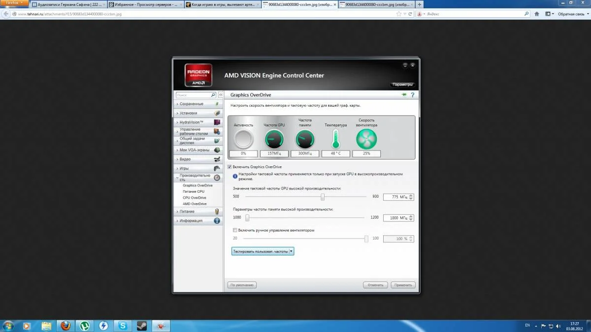Click the GPU clock gauge dial
Screen dimensions: 591x332
coord(274,140)
